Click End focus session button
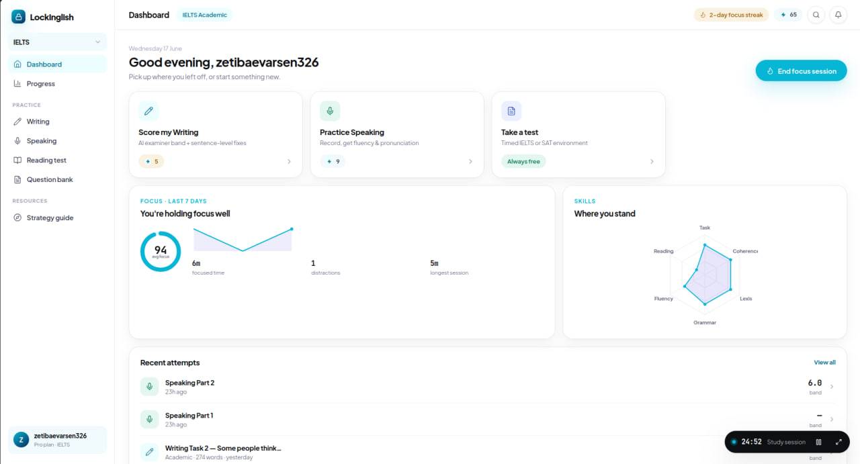Viewport: 860px width, 464px height. (801, 71)
